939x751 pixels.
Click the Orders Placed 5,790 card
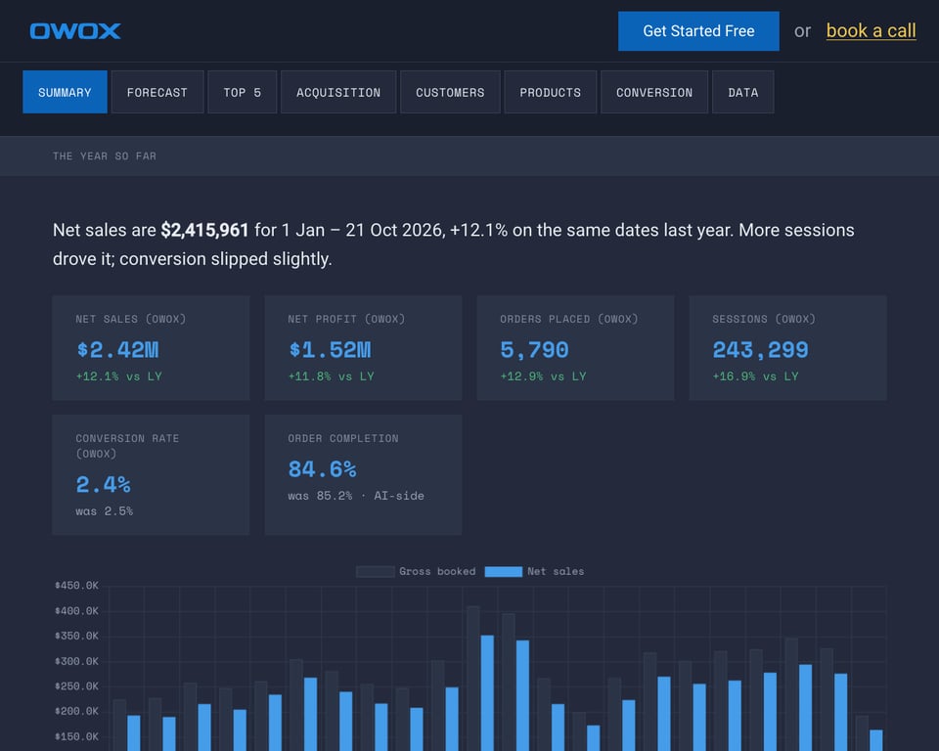pyautogui.click(x=575, y=347)
